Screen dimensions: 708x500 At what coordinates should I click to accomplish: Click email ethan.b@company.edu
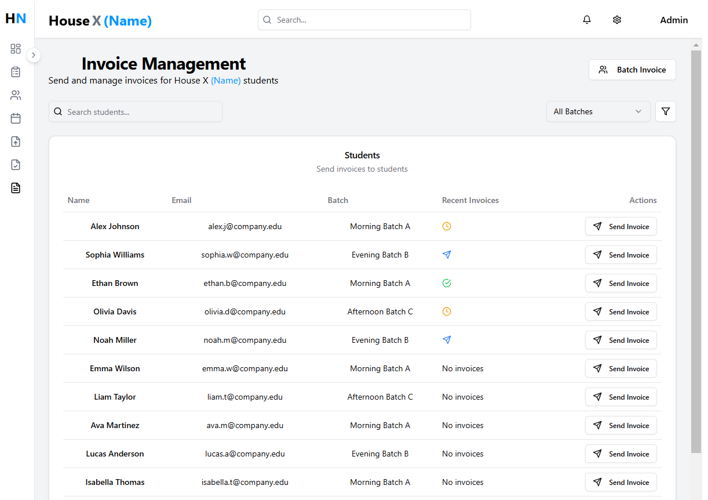click(x=245, y=283)
